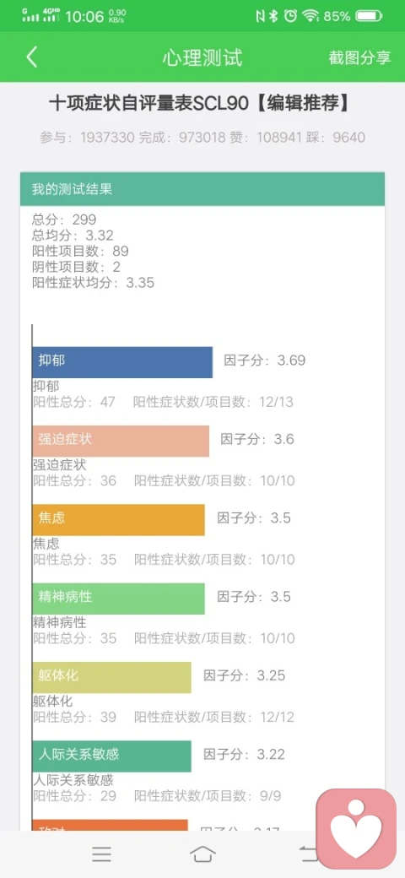405x878 pixels.
Task: Tap the 参与 完成 赞 踩 statistics line
Action: (x=202, y=137)
